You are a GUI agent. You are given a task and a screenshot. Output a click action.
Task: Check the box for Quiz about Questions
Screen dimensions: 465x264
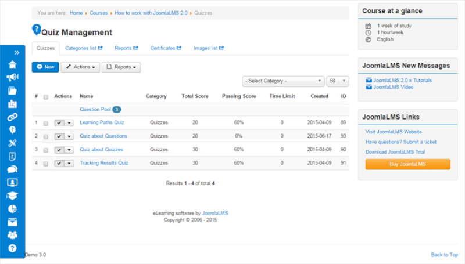(x=46, y=137)
